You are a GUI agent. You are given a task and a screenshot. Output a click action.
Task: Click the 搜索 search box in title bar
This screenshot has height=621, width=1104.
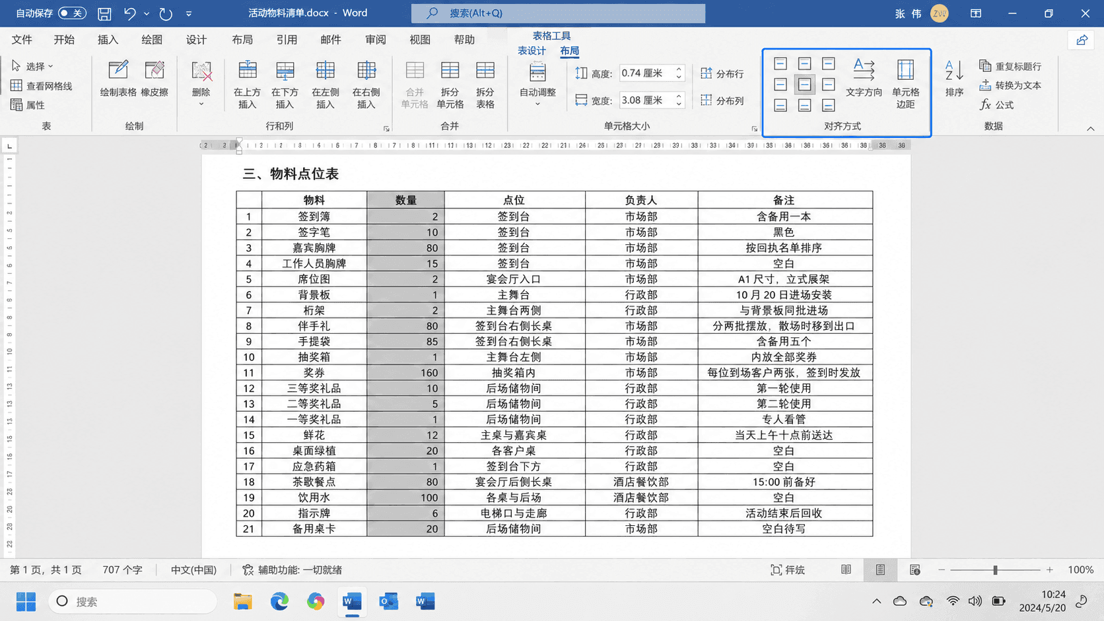(558, 13)
